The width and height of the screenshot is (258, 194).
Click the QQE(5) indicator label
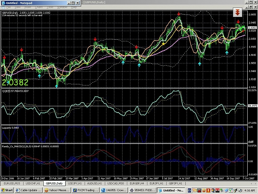pos(15,91)
